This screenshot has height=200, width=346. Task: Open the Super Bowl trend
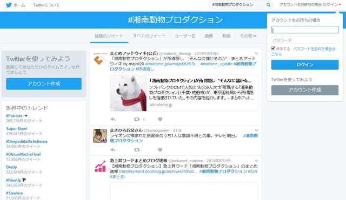coord(17,128)
